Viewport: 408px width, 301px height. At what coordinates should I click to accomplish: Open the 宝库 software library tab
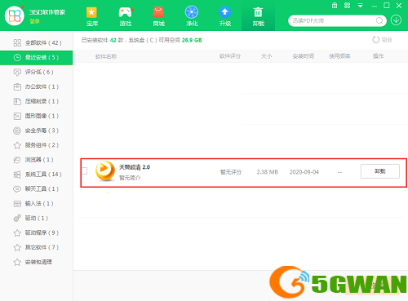point(92,16)
